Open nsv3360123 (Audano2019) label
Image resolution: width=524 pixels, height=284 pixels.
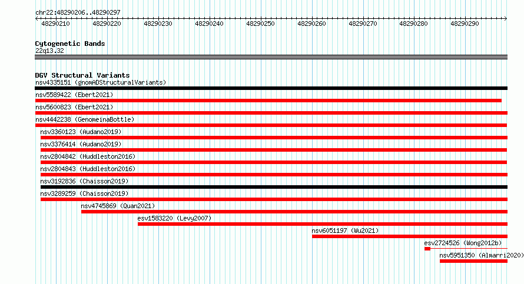(x=81, y=132)
